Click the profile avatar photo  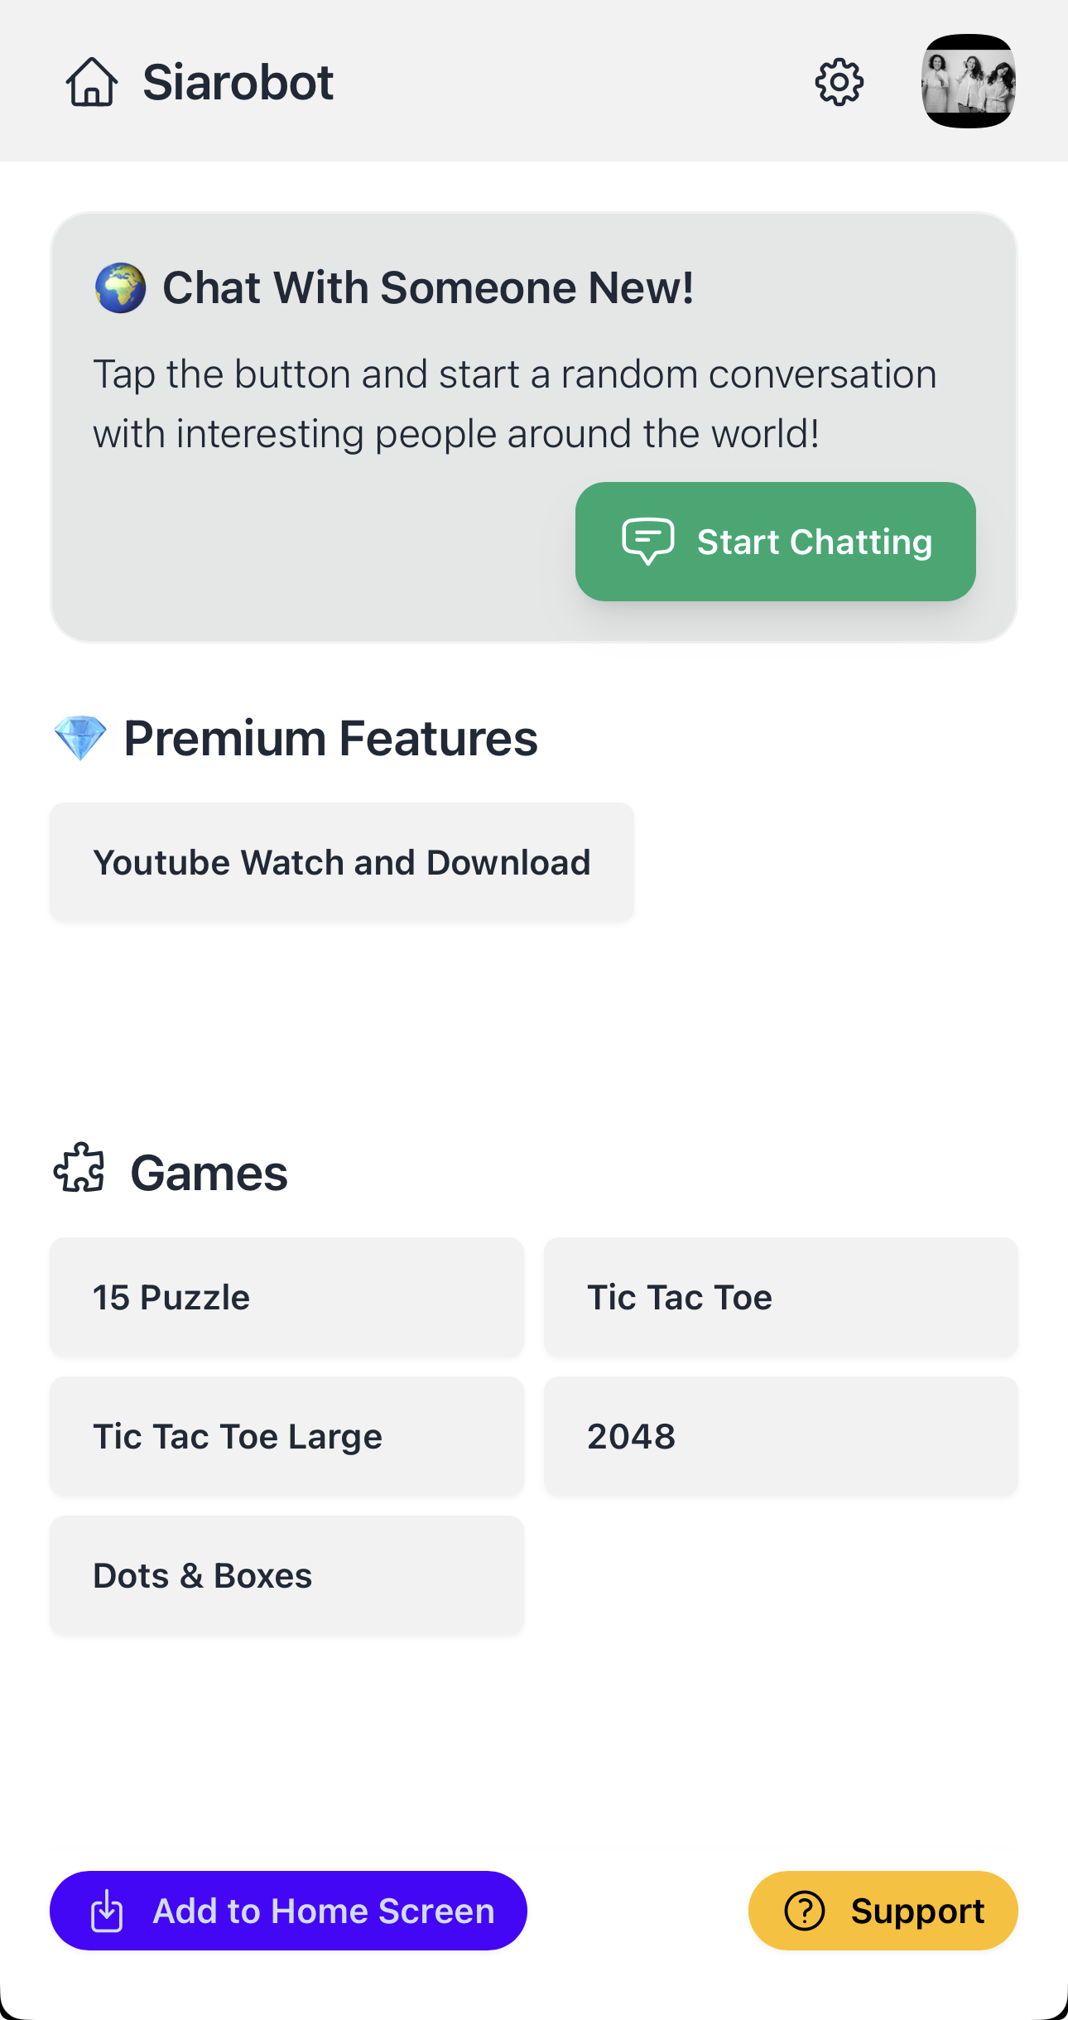[970, 83]
